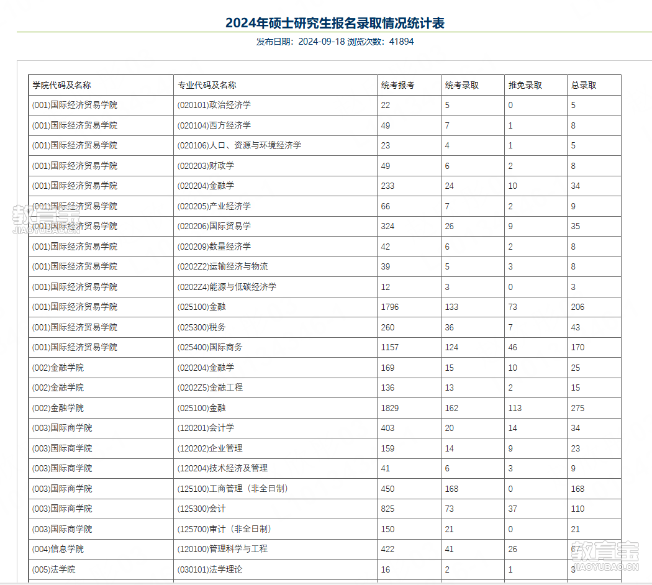Screen dimensions: 652x585
Task: Click 统考录取 value 133
Action: (451, 307)
